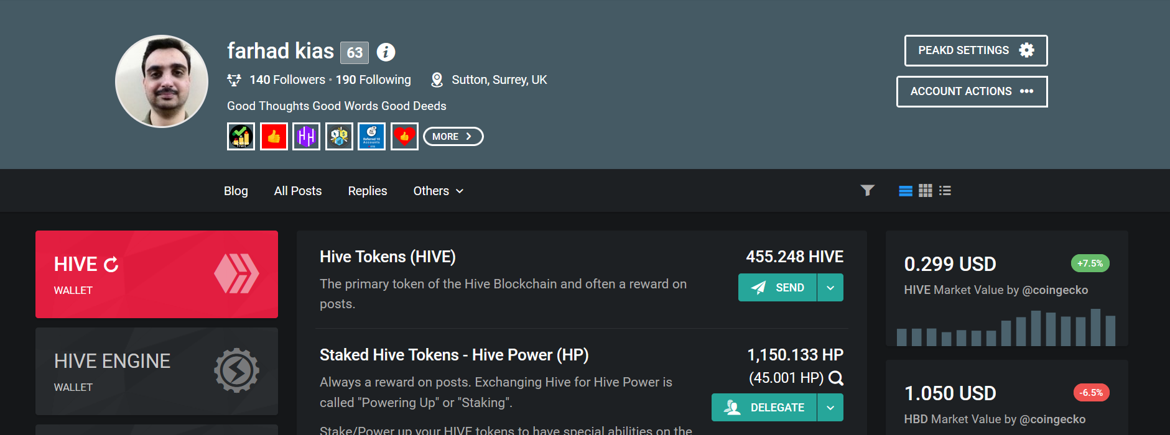Open the ACCOUNT ACTIONS menu

pyautogui.click(x=972, y=91)
